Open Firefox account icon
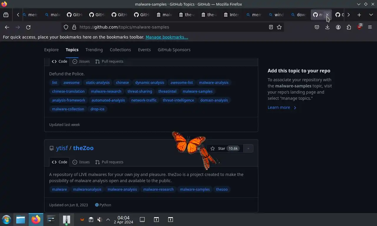The height and width of the screenshot is (226, 377). click(338, 27)
